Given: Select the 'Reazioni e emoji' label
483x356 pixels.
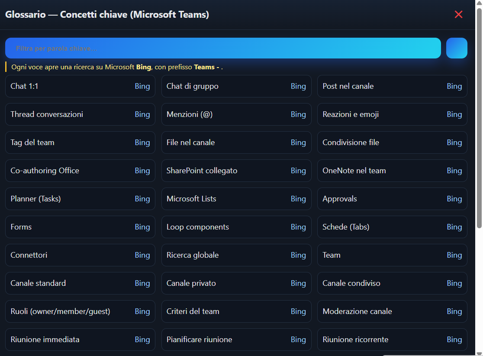Looking at the screenshot, I should pos(351,114).
